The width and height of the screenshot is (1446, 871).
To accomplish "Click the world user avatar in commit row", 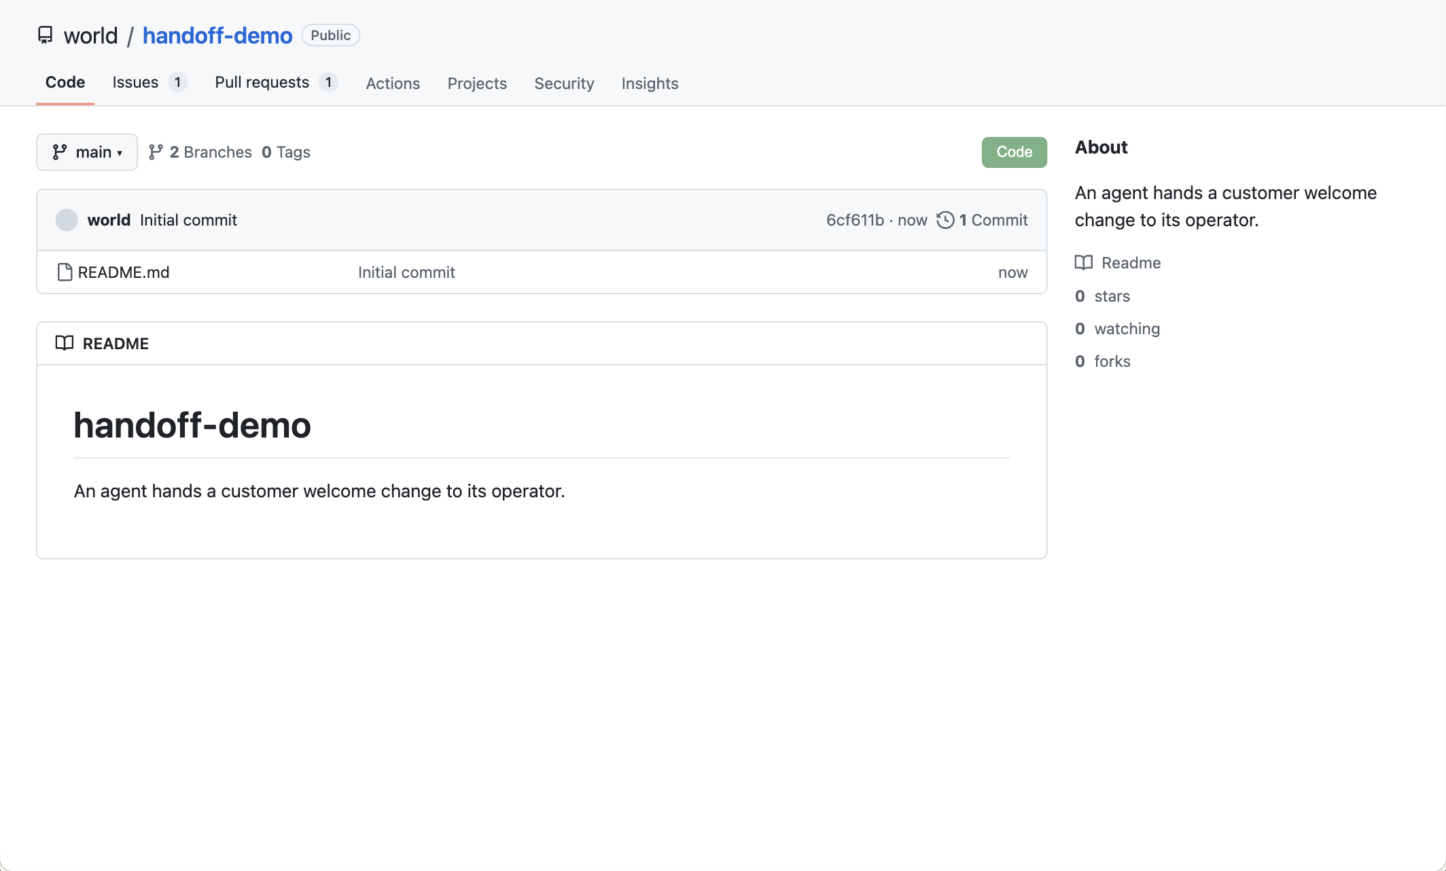I will click(x=67, y=220).
